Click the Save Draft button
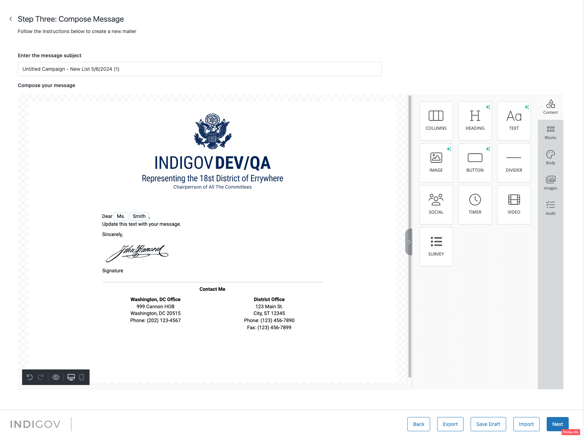This screenshot has height=438, width=584. coord(488,424)
